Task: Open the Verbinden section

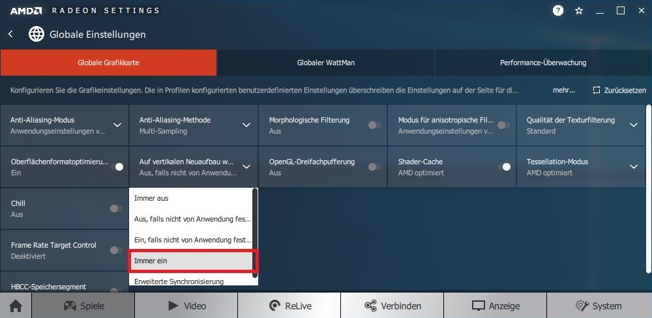Action: [393, 306]
